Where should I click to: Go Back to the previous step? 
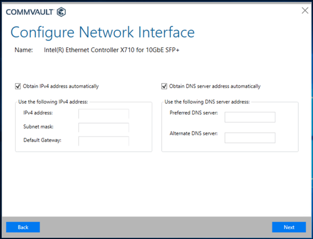[23, 227]
